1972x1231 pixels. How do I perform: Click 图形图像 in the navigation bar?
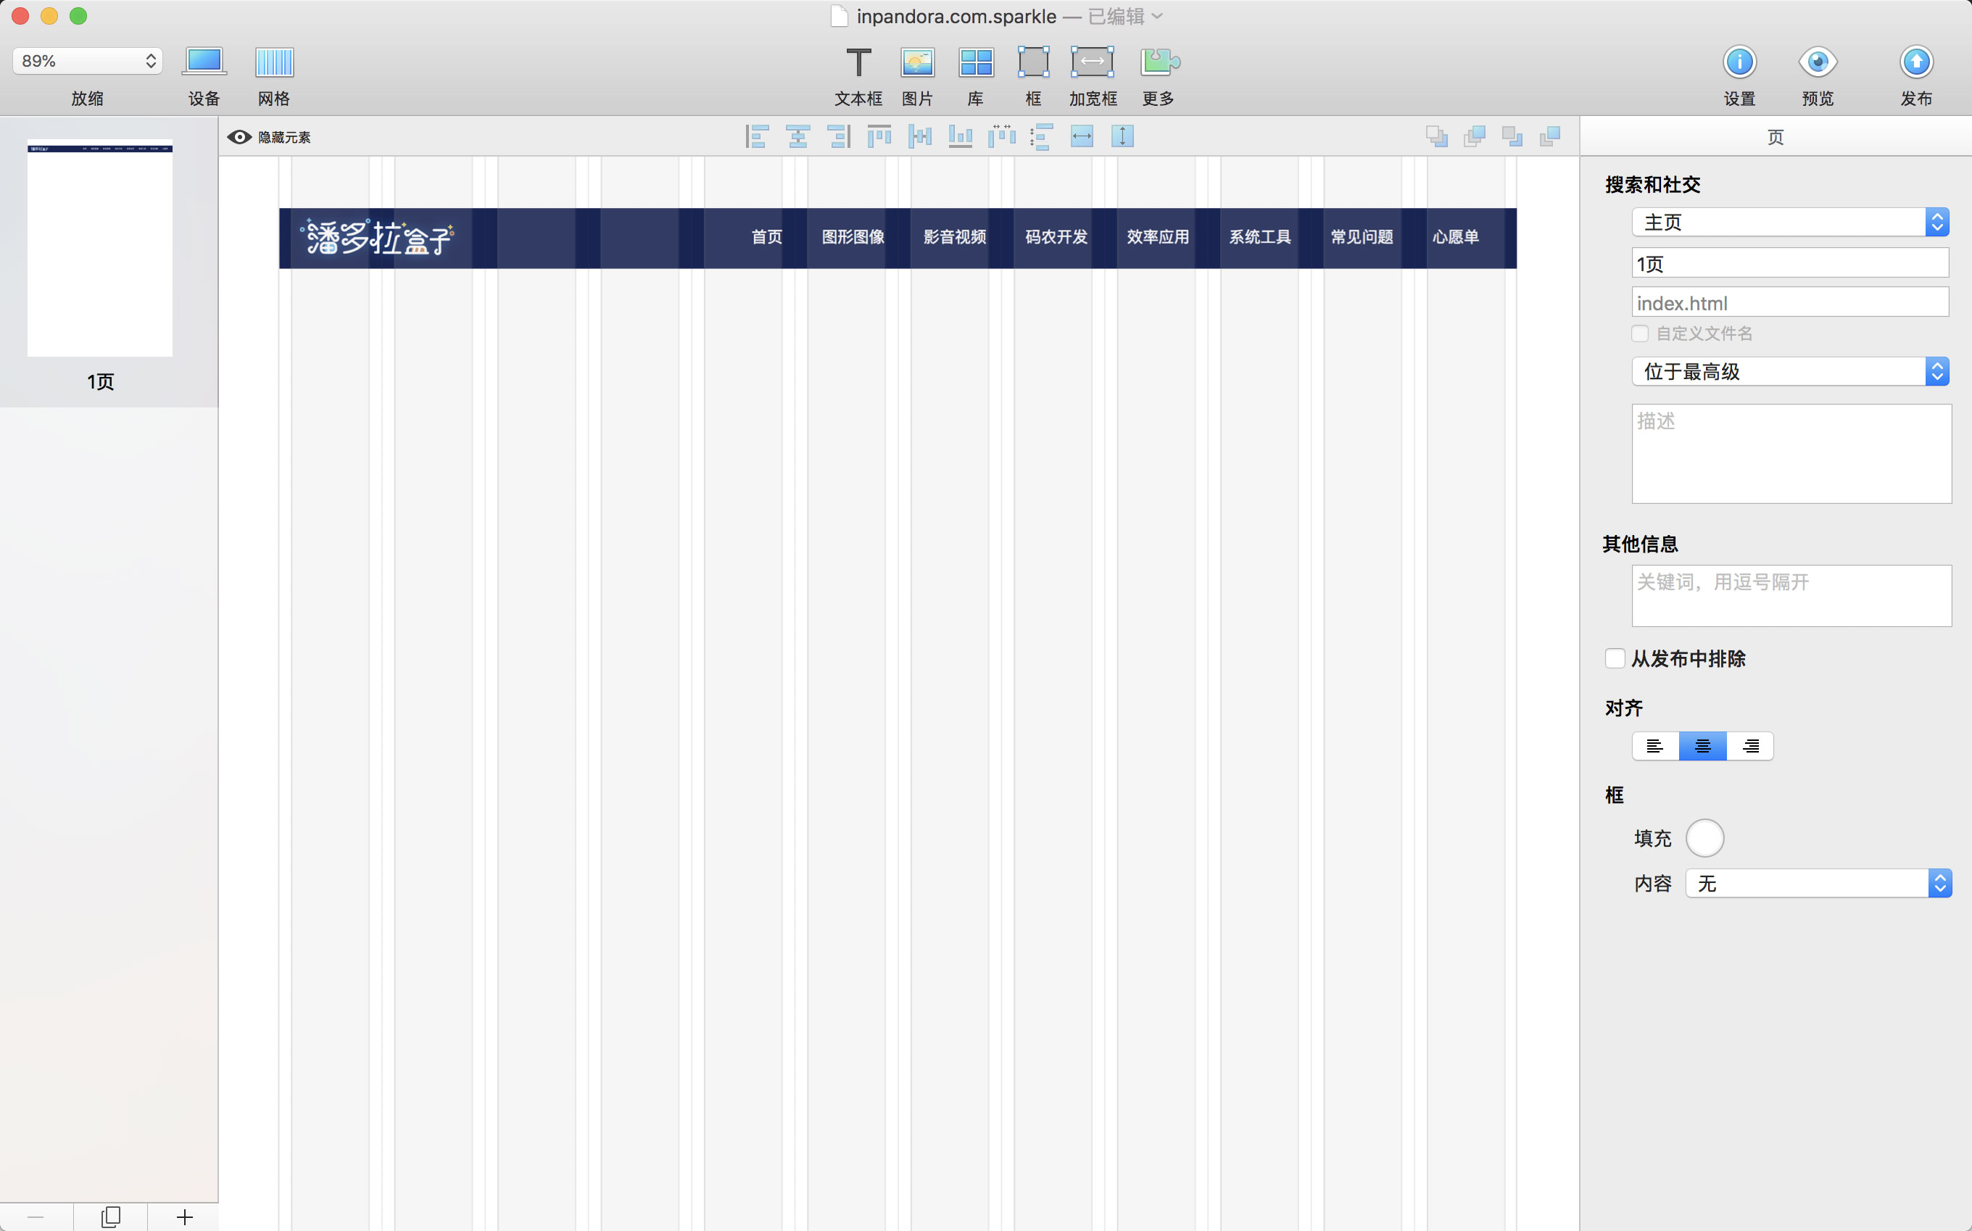tap(853, 237)
